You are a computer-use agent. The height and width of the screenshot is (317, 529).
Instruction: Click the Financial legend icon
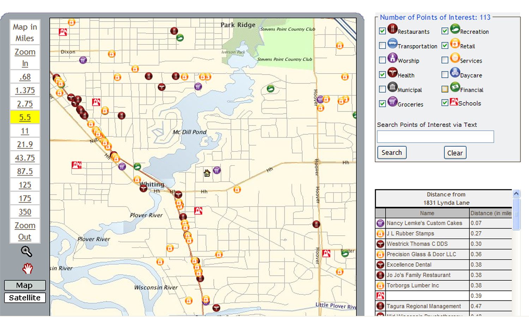pos(455,87)
